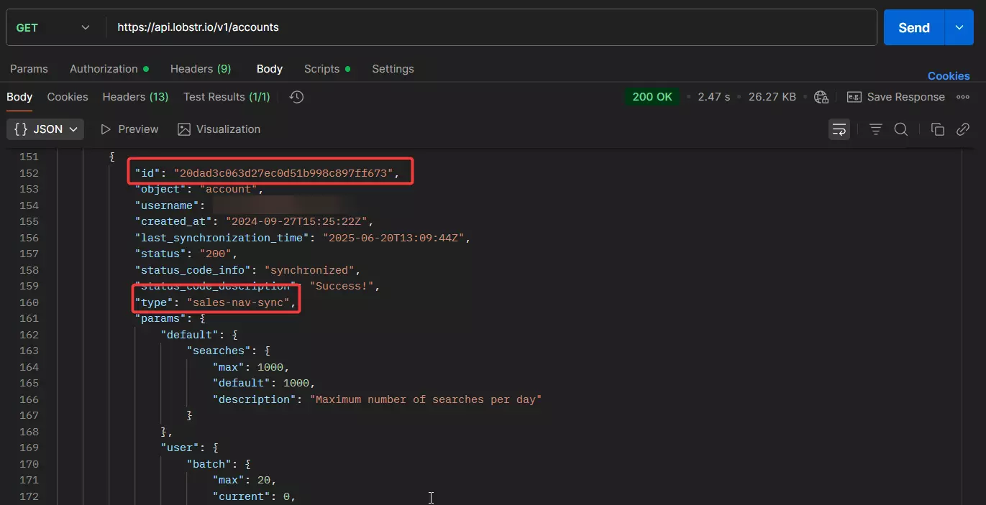Click the link icon next to copy
986x505 pixels.
[963, 129]
